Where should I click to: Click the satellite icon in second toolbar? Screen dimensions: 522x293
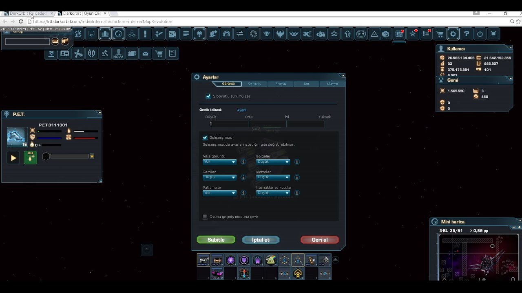point(78,53)
